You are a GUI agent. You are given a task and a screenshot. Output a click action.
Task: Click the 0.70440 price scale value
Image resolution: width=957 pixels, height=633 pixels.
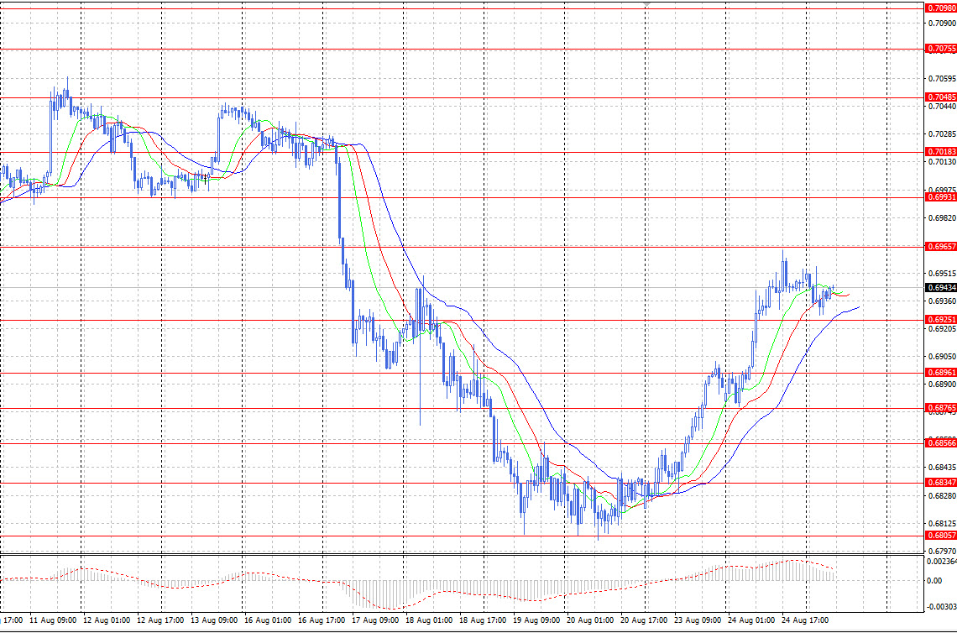(x=942, y=107)
